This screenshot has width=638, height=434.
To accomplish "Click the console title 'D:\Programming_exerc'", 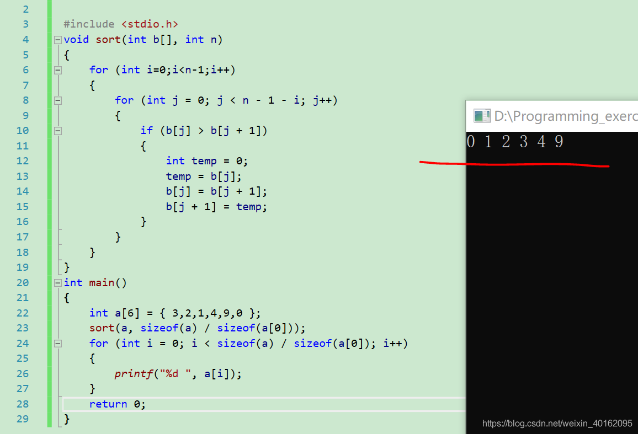I will [x=566, y=116].
